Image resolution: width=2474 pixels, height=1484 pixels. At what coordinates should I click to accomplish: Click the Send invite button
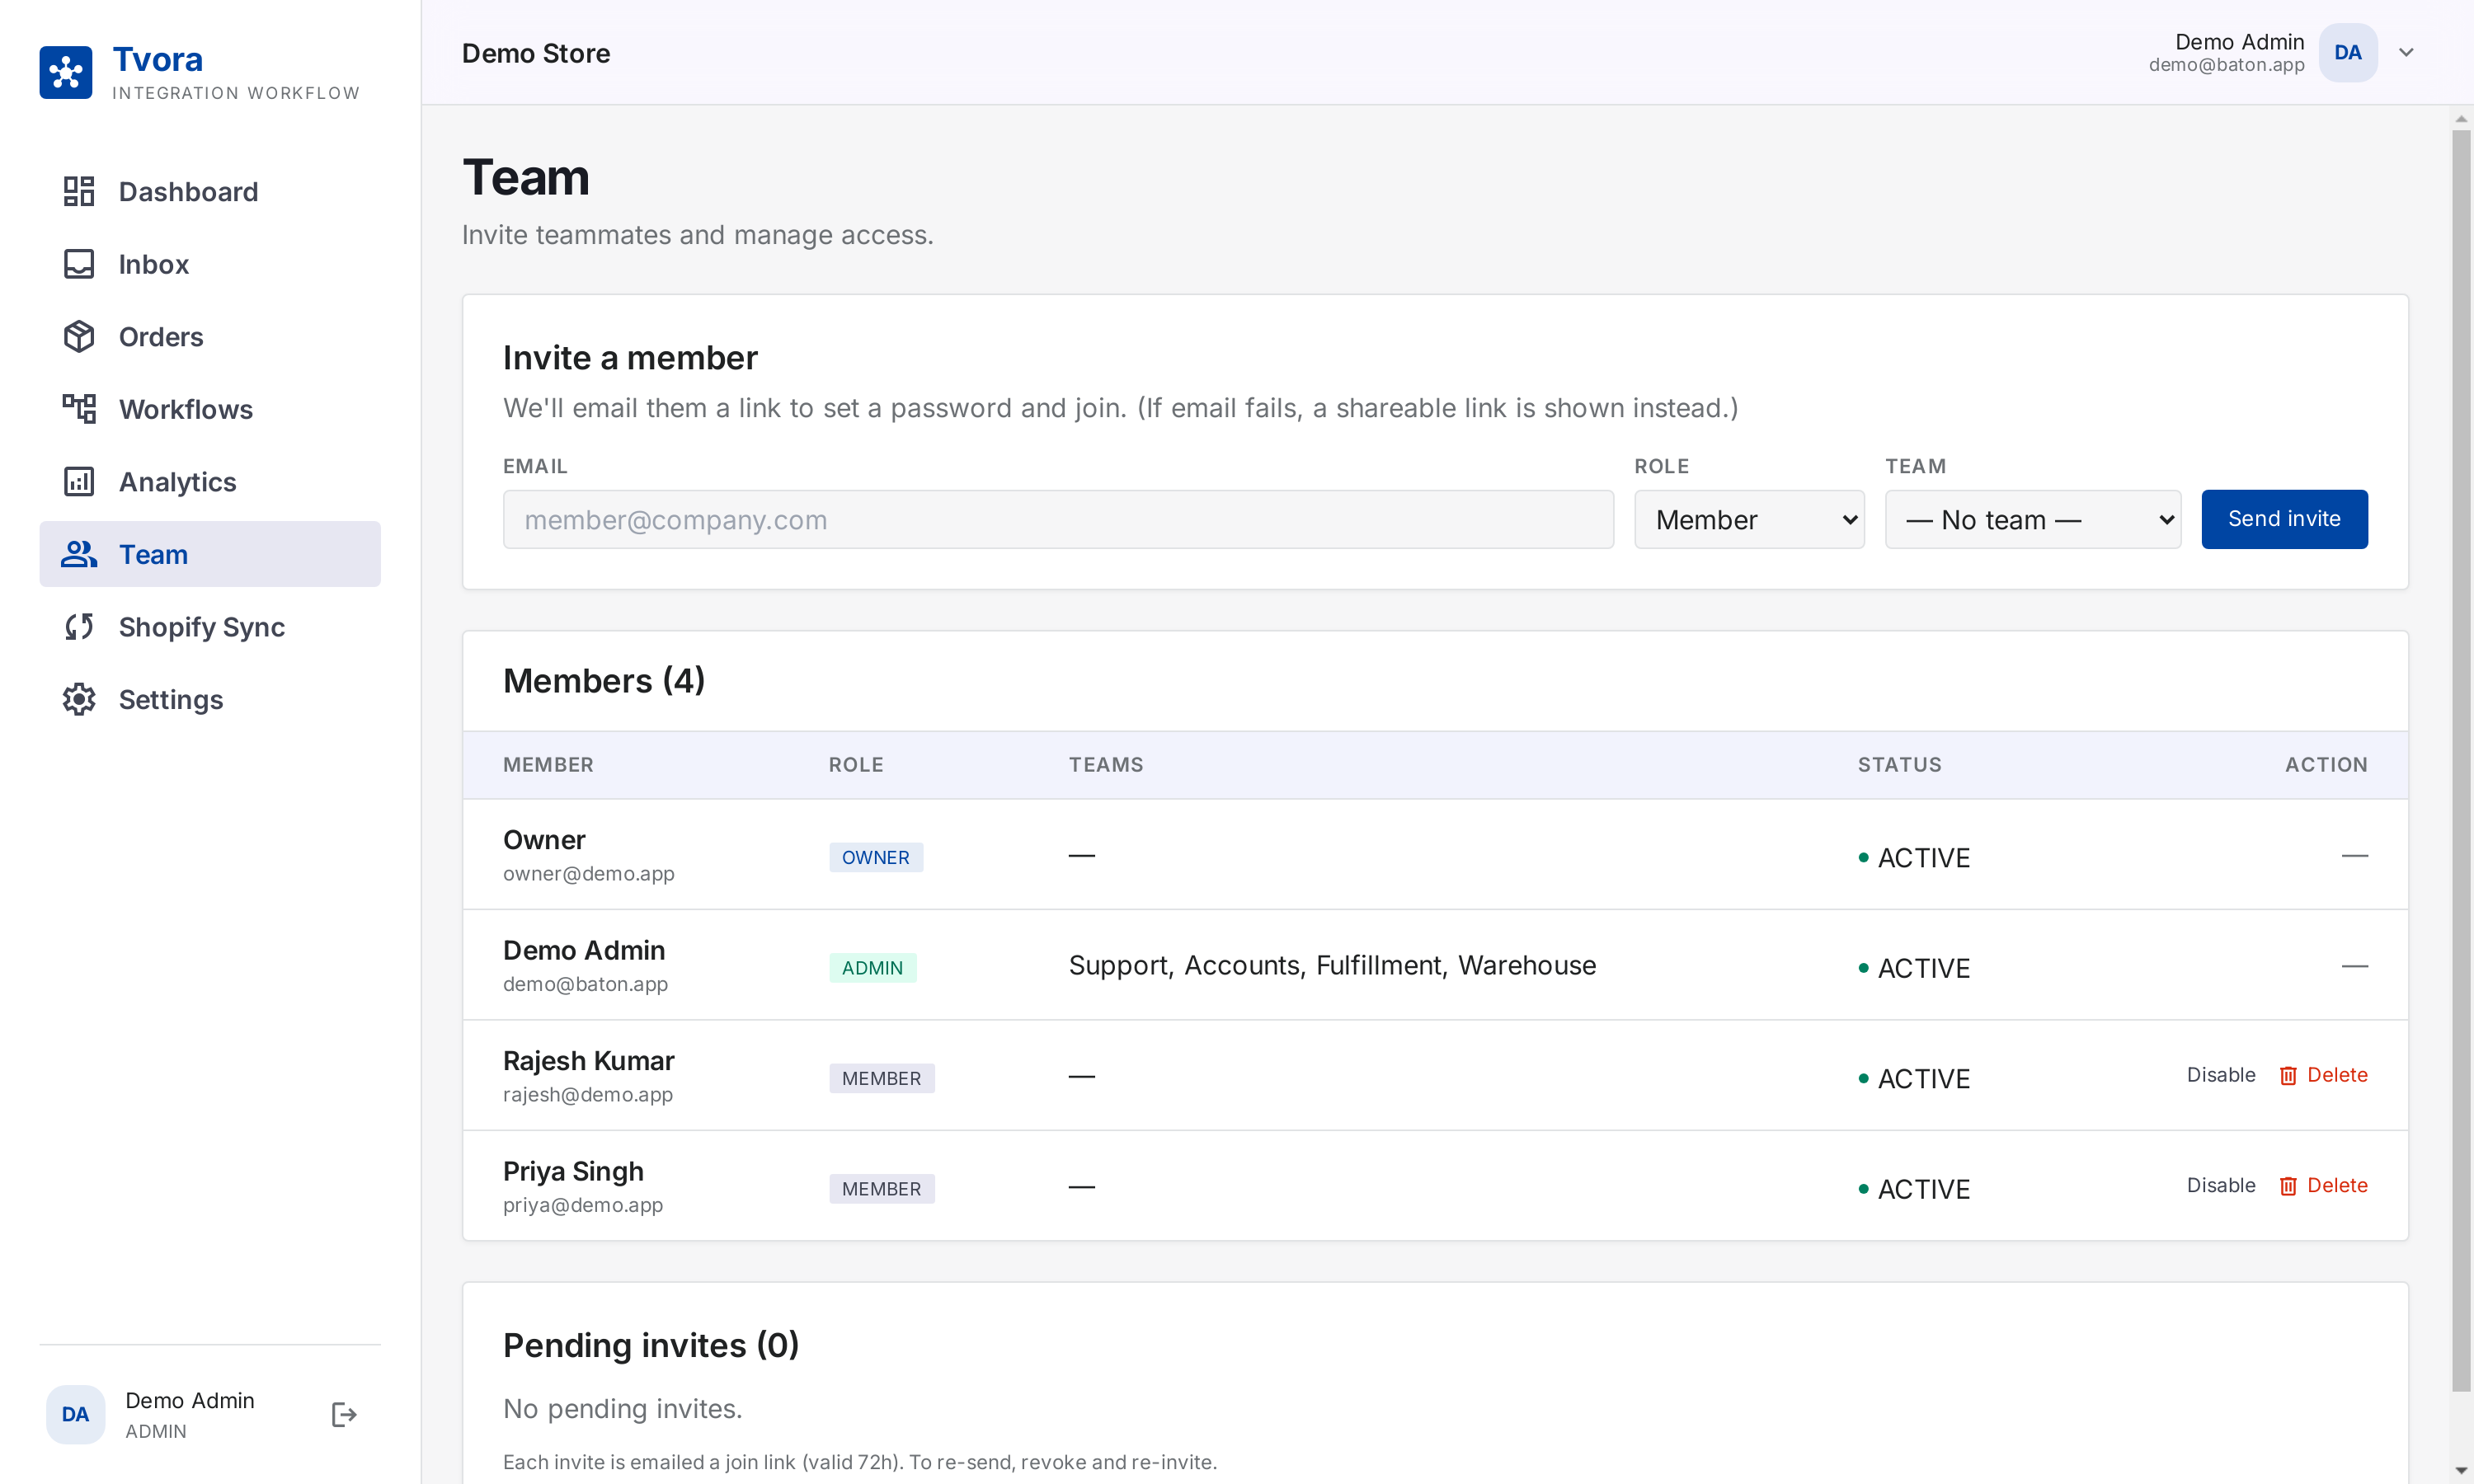(2284, 519)
